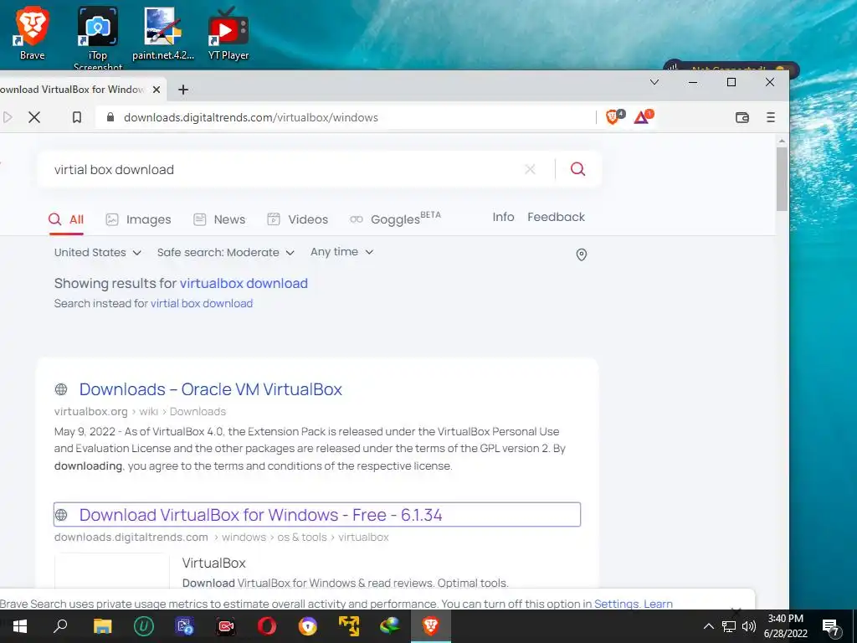
Task: Open the YT Player desktop shortcut
Action: click(228, 33)
